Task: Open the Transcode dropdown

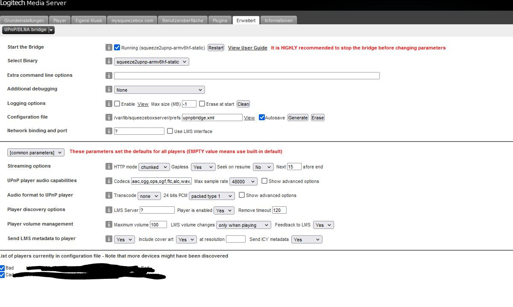Action: pos(149,196)
